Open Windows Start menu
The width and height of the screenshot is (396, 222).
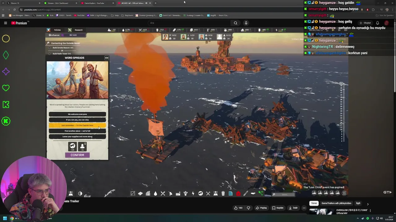(5, 218)
